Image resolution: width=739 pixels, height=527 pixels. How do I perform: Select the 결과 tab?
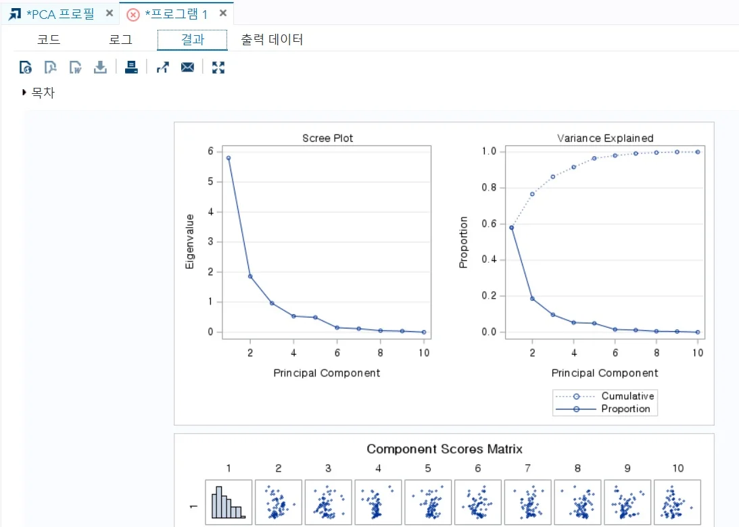pos(192,40)
